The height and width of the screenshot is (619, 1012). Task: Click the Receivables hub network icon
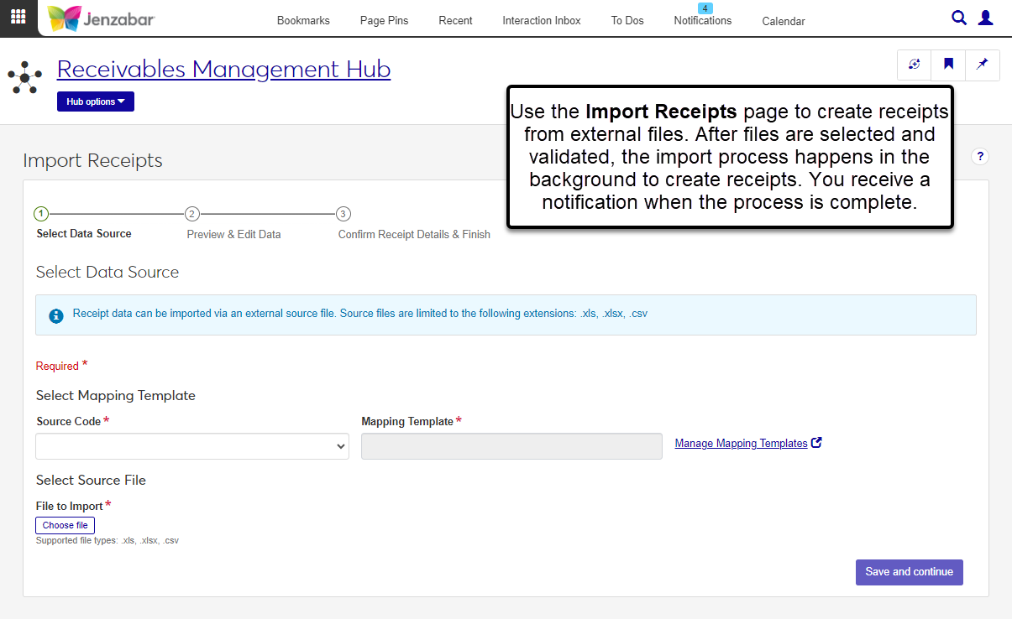coord(25,78)
